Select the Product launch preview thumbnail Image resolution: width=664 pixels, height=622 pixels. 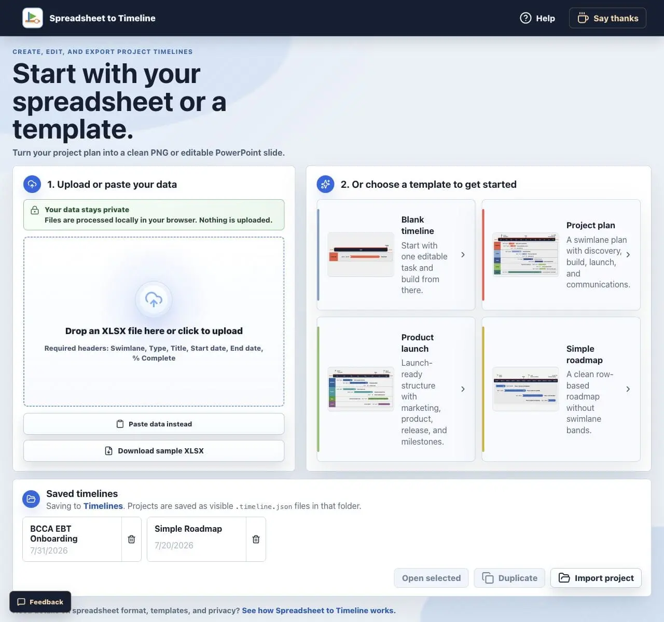(361, 389)
